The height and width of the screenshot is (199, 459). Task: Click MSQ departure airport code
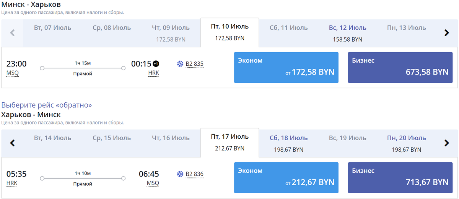[x=12, y=73]
